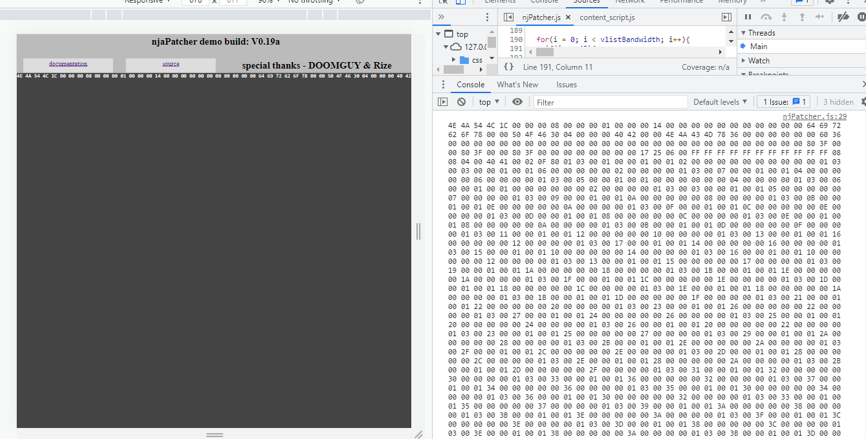
Task: Switch to the Network tab
Action: (x=629, y=2)
